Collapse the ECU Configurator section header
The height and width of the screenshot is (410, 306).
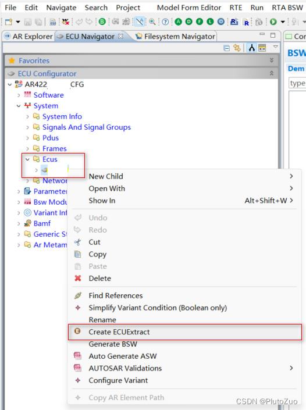click(272, 73)
